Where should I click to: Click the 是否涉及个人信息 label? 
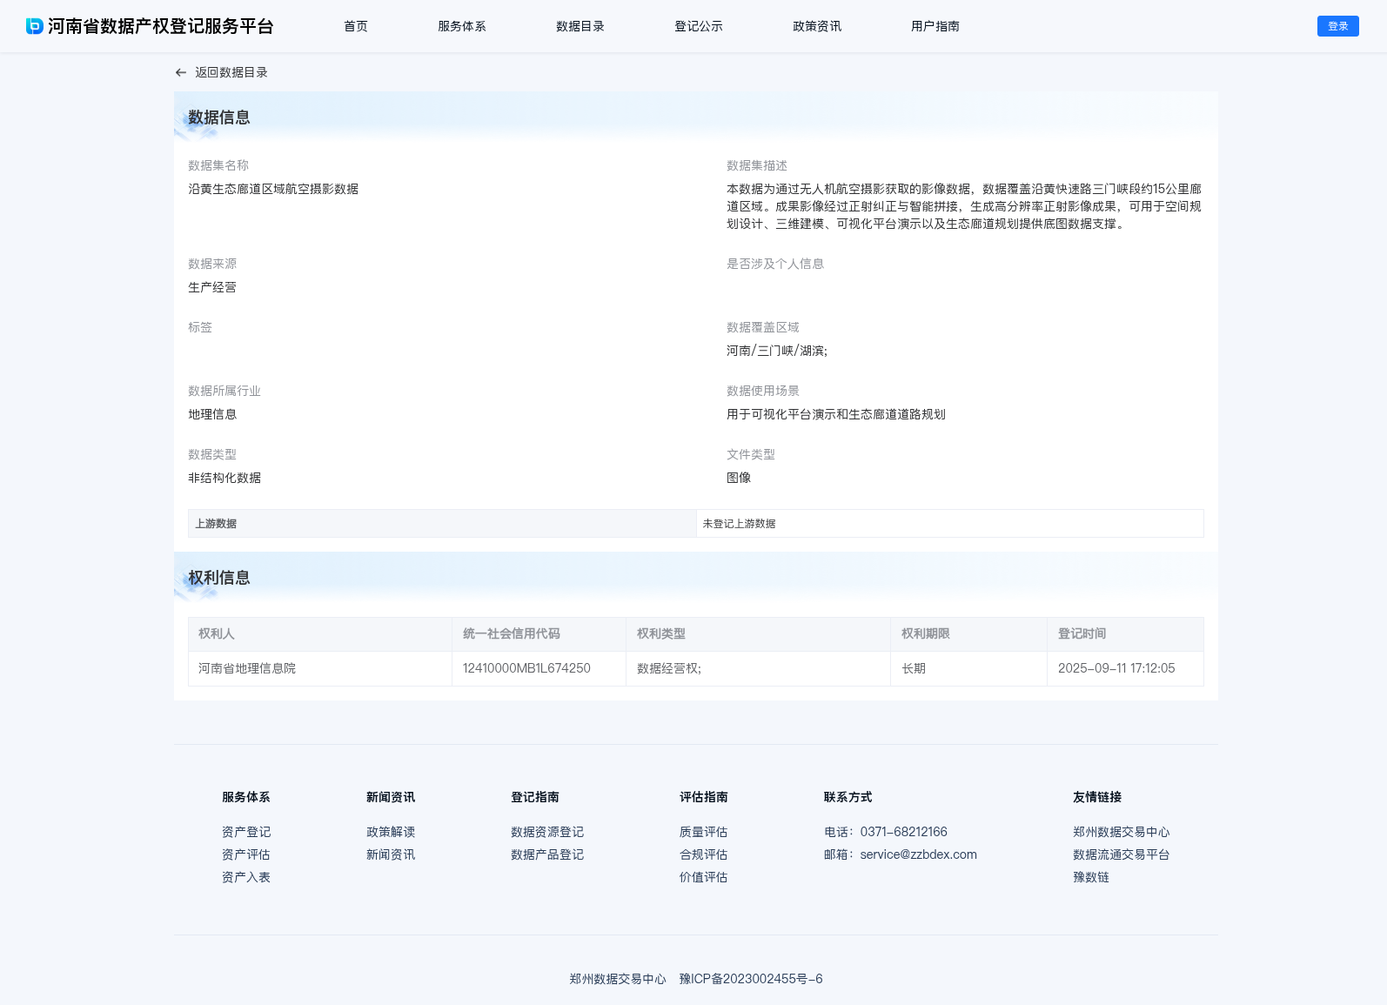coord(775,264)
